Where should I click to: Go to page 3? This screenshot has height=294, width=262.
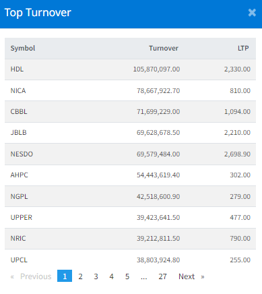pos(96,276)
